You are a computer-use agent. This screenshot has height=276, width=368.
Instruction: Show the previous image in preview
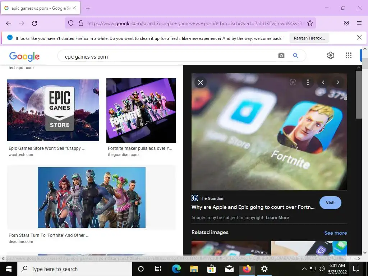click(323, 82)
